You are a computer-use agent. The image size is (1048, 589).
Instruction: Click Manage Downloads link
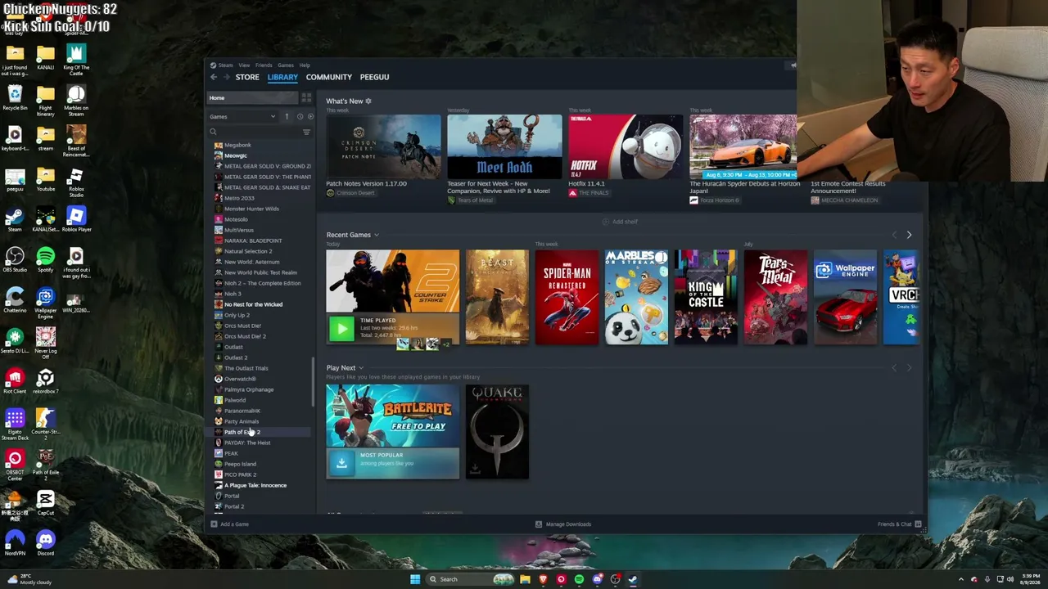point(568,524)
